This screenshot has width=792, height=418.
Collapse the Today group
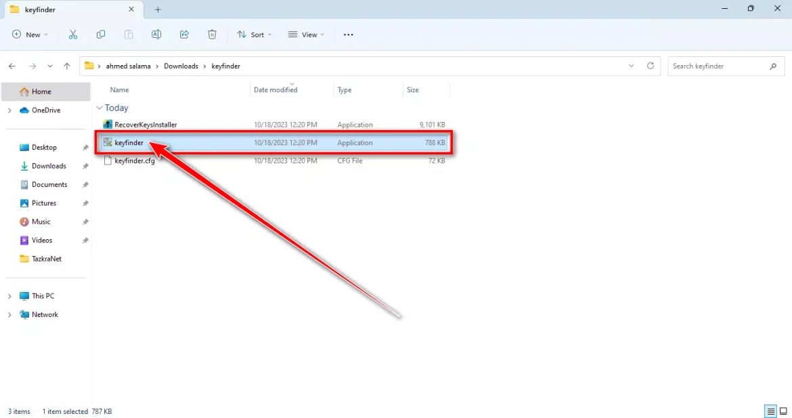click(100, 108)
